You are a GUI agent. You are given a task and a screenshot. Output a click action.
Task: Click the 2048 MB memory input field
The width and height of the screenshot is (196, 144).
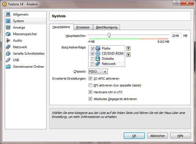(176, 36)
